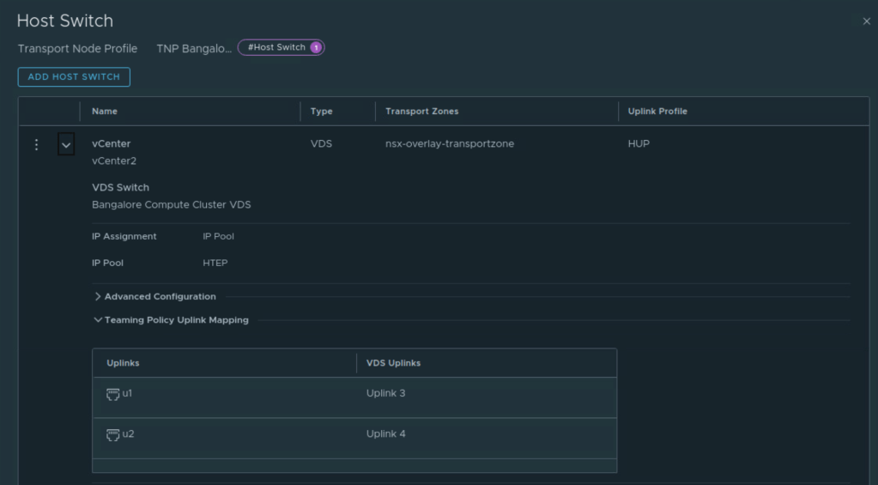
Task: Click the u2 uplink port icon
Action: point(112,434)
